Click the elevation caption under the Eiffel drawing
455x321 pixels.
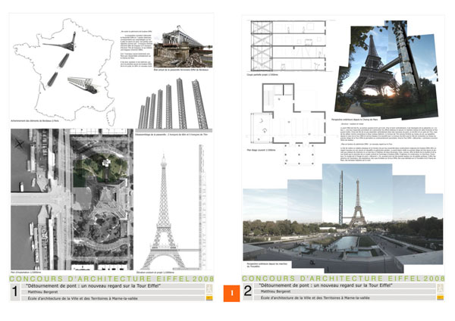[155, 273]
